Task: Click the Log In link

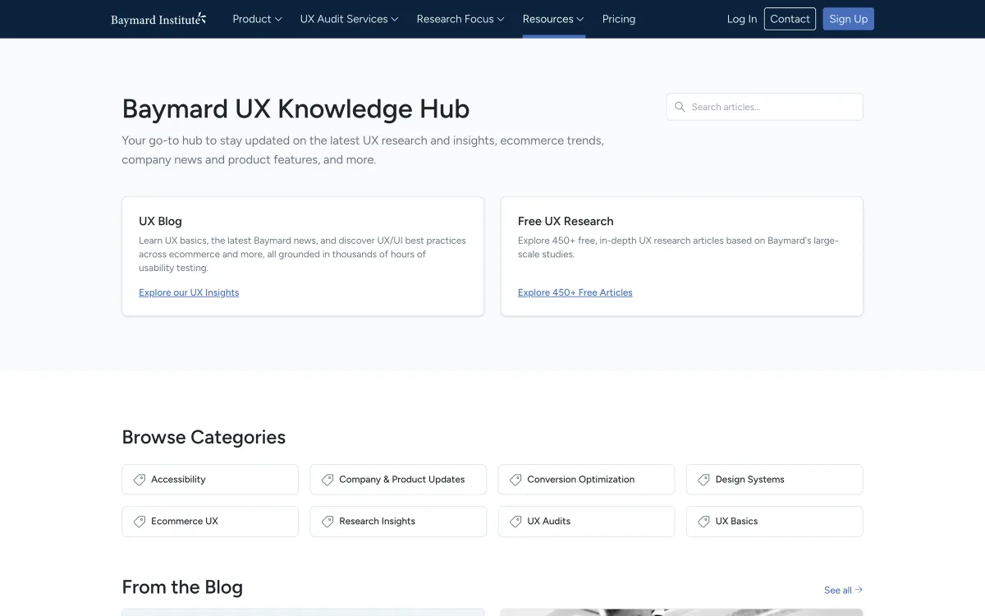Action: click(742, 19)
